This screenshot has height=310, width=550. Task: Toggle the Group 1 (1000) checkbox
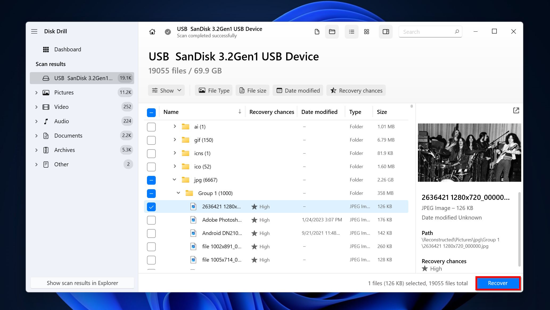click(x=151, y=193)
